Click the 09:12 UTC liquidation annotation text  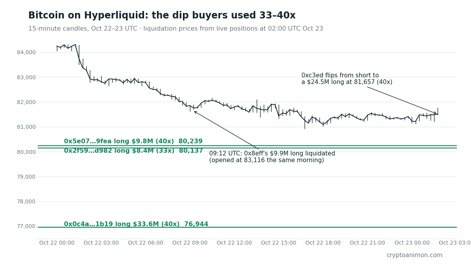point(272,157)
